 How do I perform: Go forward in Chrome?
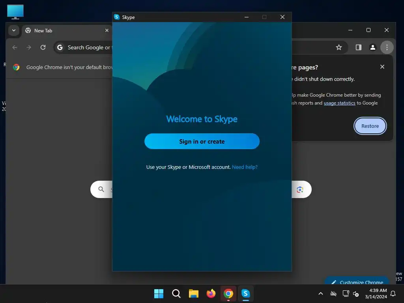(29, 47)
